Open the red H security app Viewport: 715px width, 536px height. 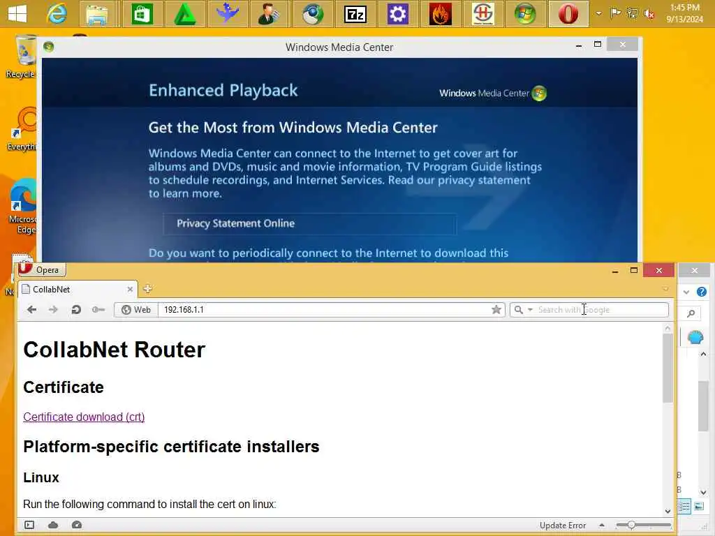pos(483,14)
